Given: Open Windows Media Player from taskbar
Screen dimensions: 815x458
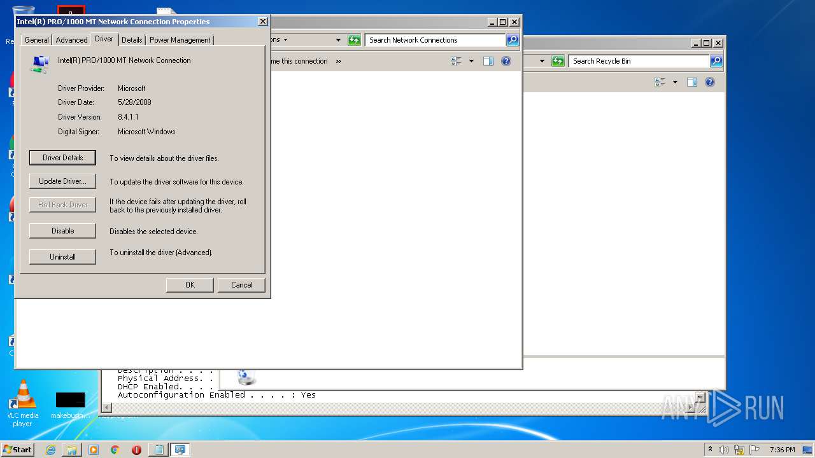Looking at the screenshot, I should [x=94, y=450].
